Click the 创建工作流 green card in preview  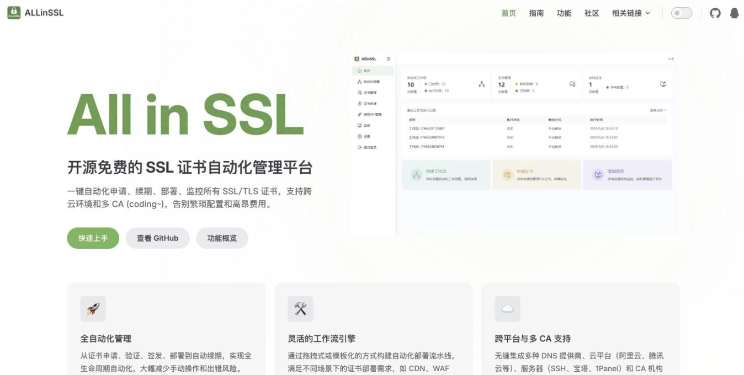[x=446, y=175]
